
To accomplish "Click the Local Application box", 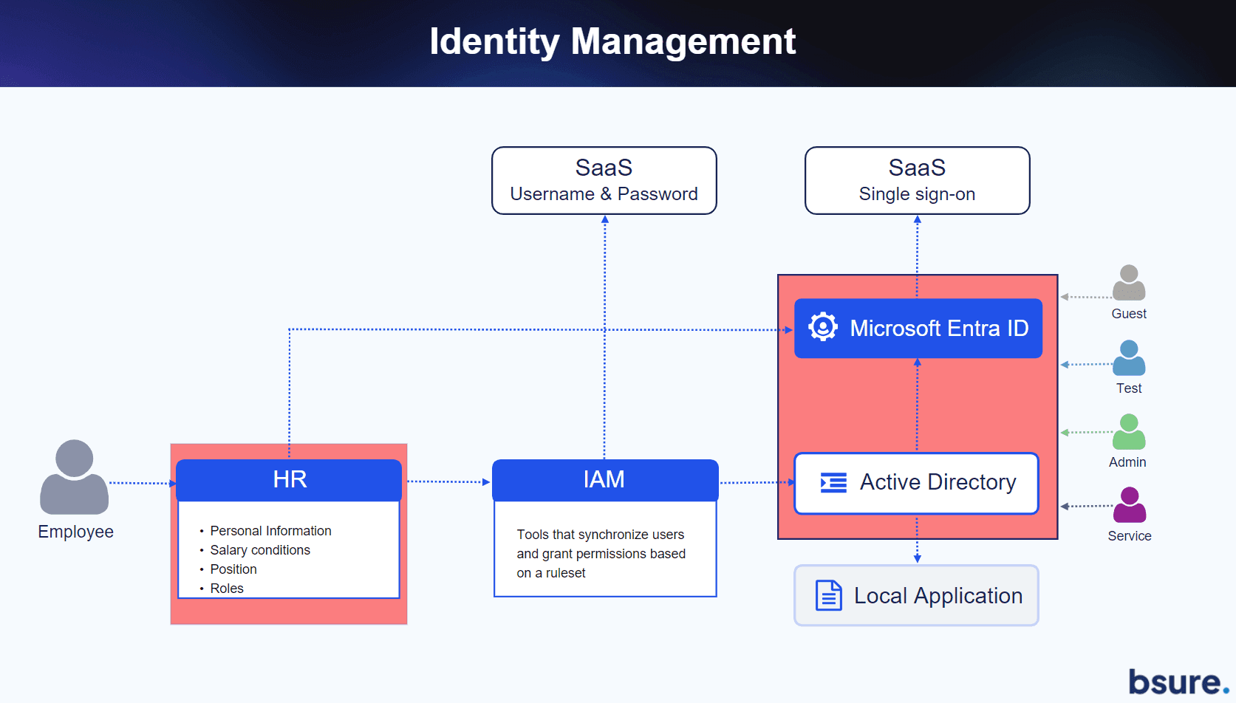I will 916,595.
